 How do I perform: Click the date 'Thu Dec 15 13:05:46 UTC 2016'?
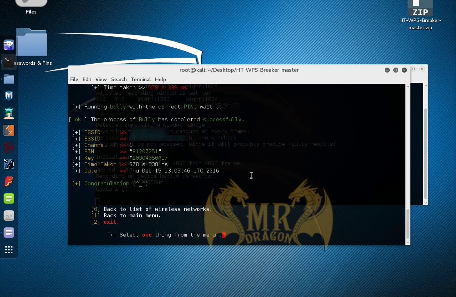174,171
